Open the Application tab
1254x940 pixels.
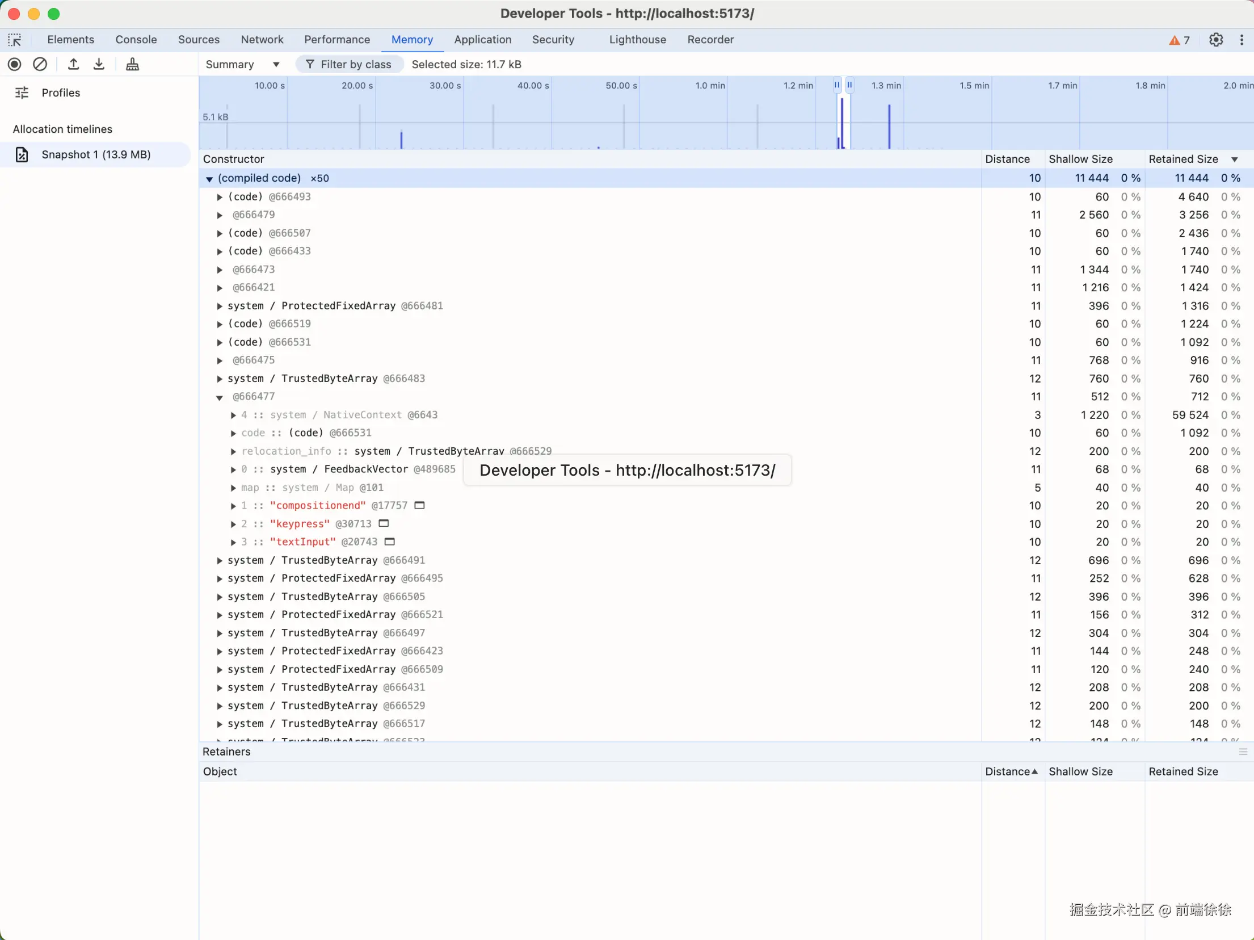pyautogui.click(x=483, y=40)
